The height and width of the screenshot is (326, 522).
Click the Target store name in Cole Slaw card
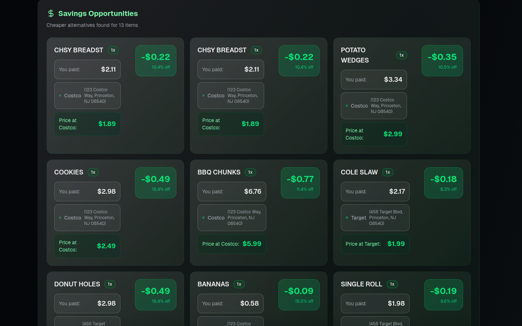coord(359,218)
